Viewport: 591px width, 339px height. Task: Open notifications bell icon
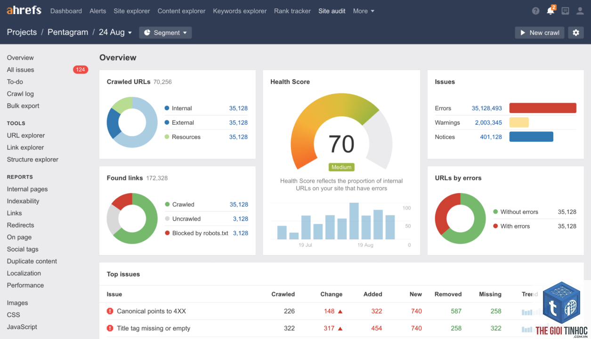pyautogui.click(x=551, y=10)
